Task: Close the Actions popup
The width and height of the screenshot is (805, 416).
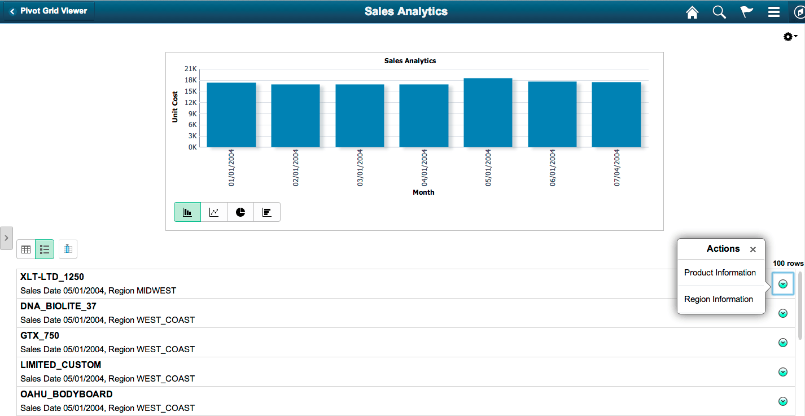Action: [x=753, y=249]
